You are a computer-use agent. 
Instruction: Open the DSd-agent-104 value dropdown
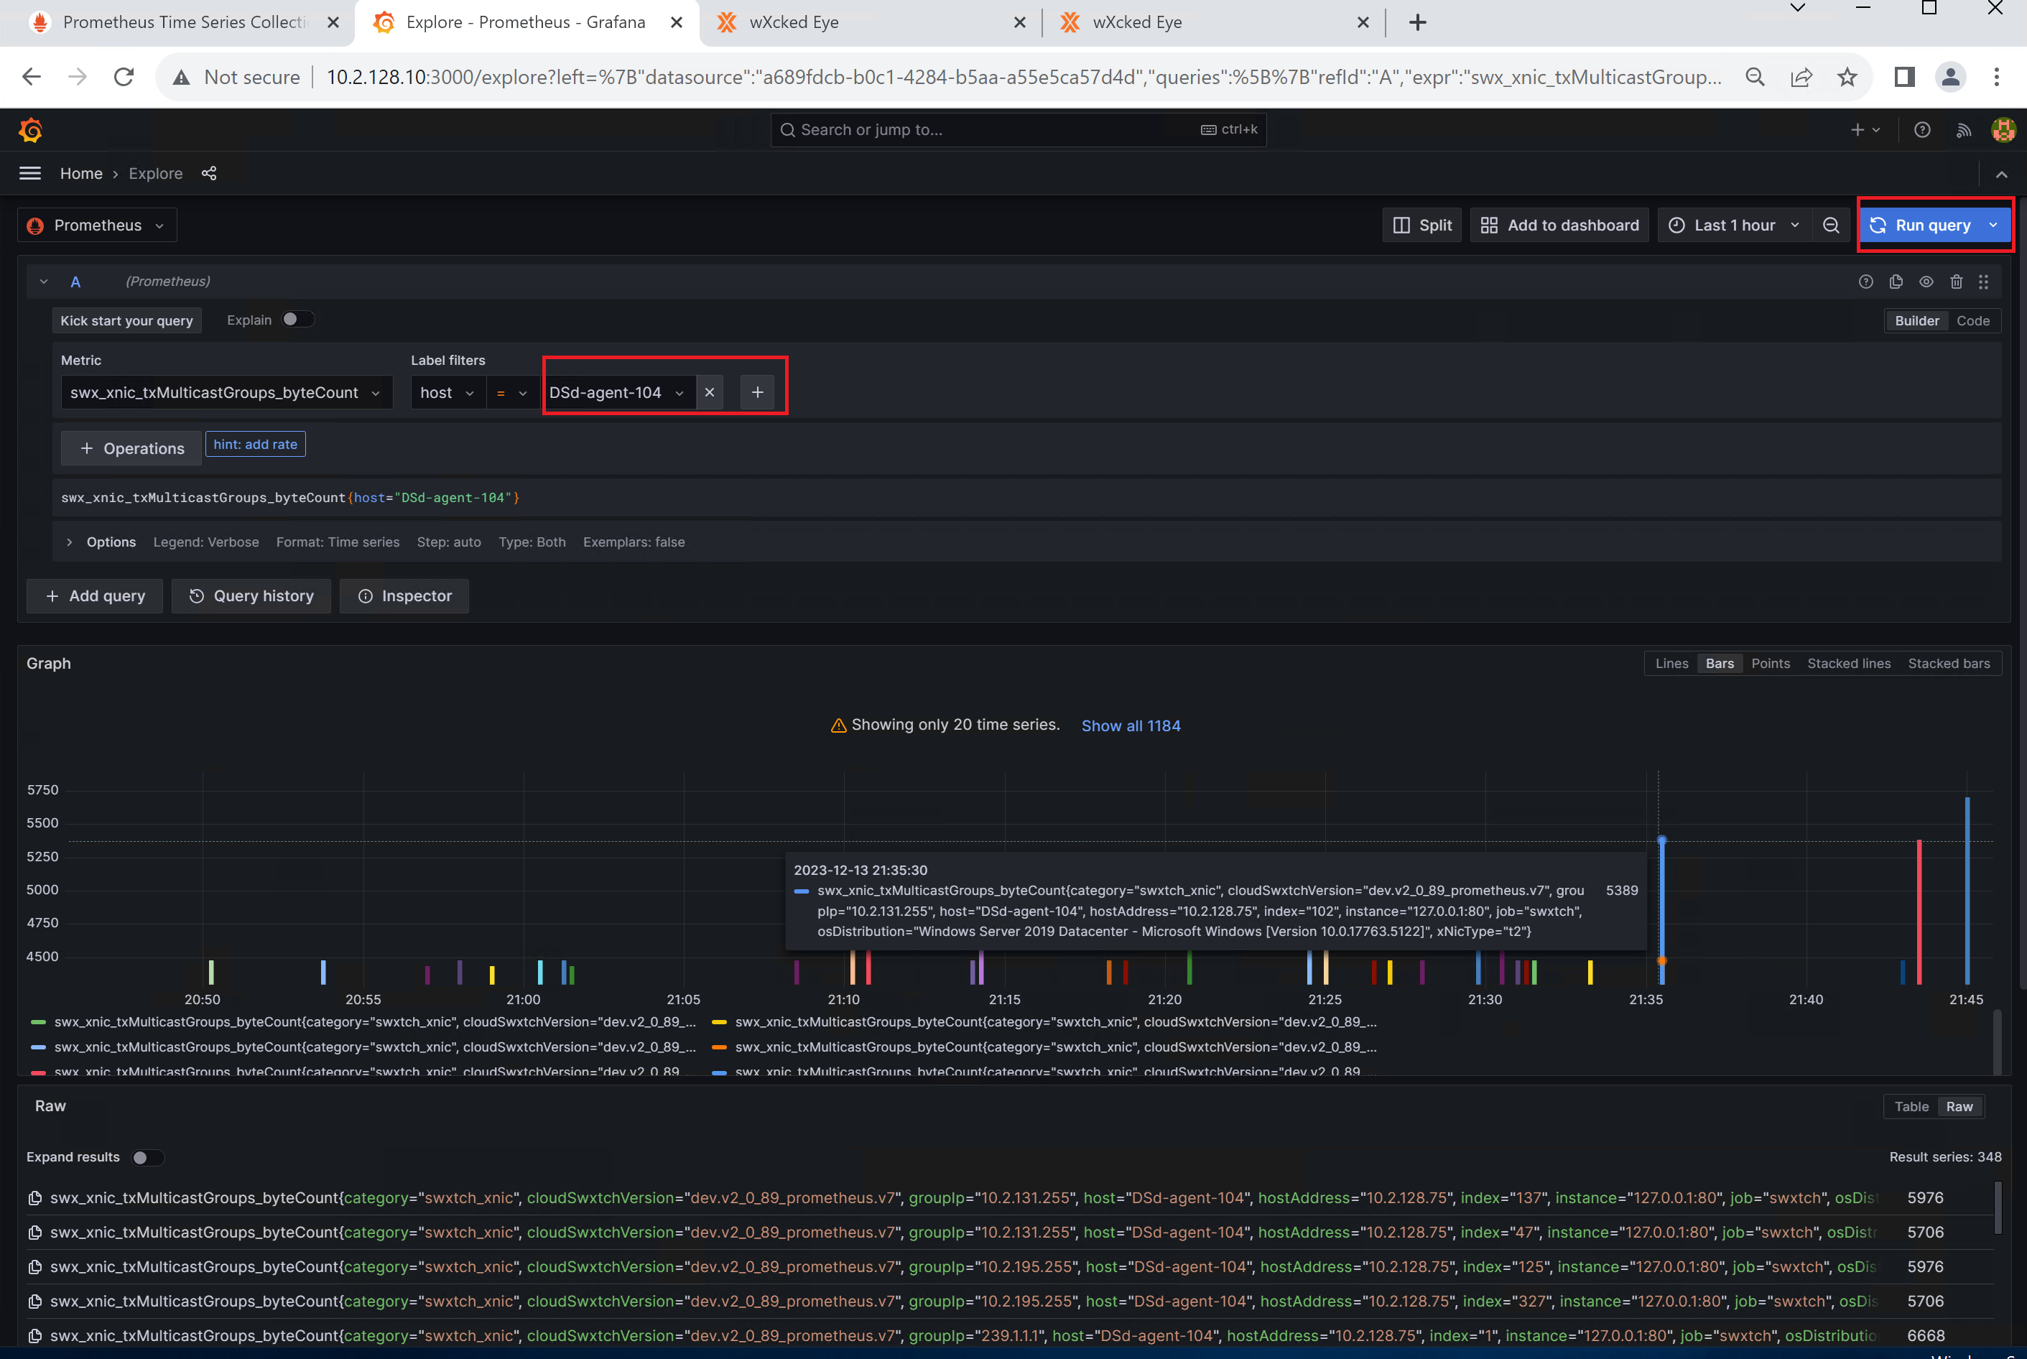pyautogui.click(x=618, y=393)
